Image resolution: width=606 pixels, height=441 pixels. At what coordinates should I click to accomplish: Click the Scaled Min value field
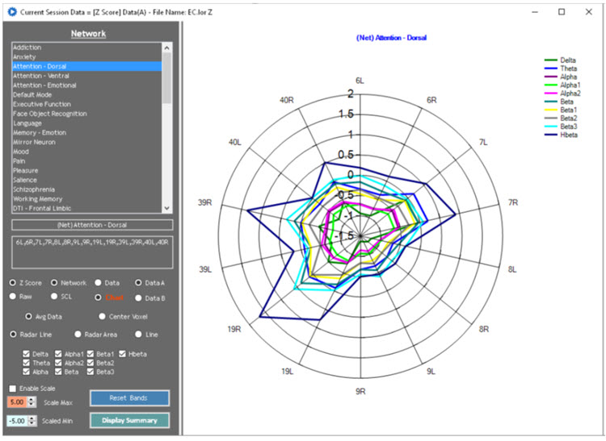coord(15,420)
